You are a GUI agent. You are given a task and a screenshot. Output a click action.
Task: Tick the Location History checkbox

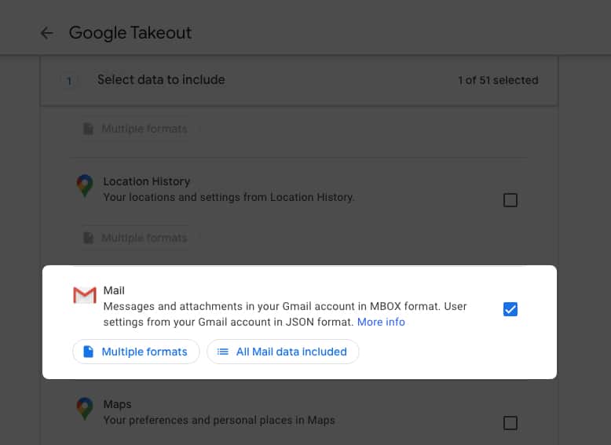(x=510, y=200)
